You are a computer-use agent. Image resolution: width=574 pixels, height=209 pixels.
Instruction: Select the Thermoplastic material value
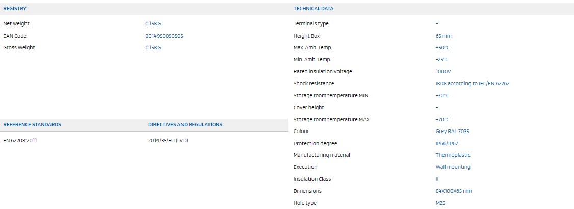click(x=453, y=155)
